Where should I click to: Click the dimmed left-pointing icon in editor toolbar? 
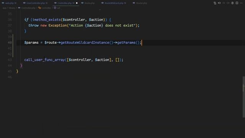(x=224, y=3)
